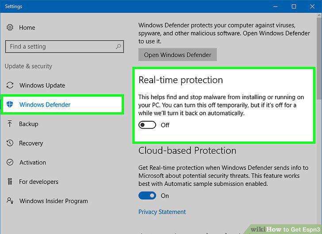
Task: Click the Real-time protection heading
Action: (181, 80)
